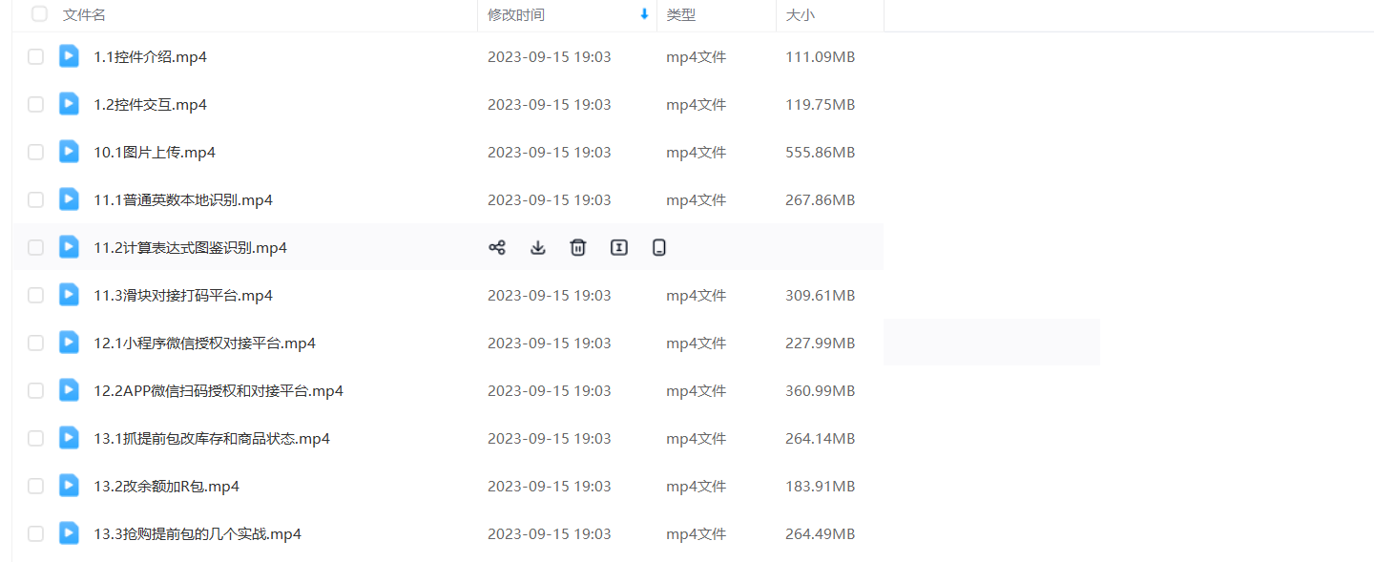The image size is (1374, 562).
Task: Sort by the 大小 column header
Action: click(801, 15)
